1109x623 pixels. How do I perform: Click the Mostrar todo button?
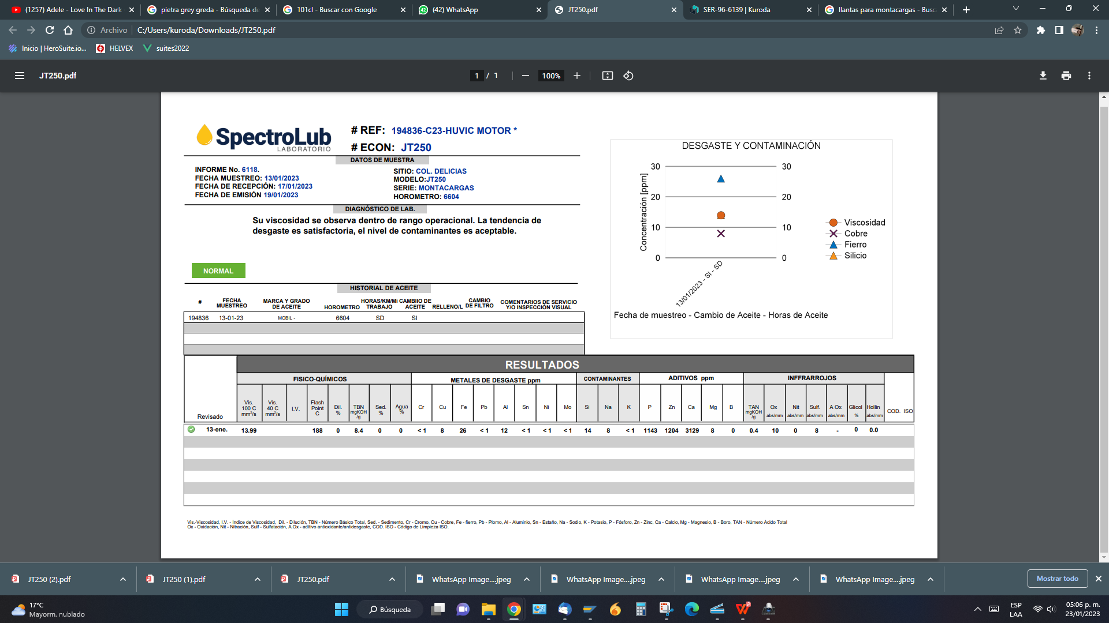1057,579
